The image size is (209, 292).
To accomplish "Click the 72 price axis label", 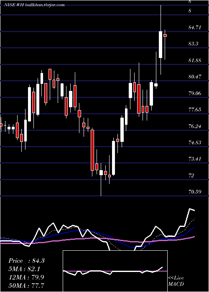I will coord(191,176).
